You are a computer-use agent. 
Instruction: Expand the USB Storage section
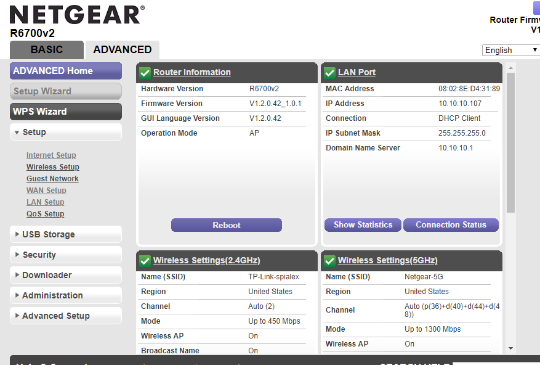(x=49, y=234)
